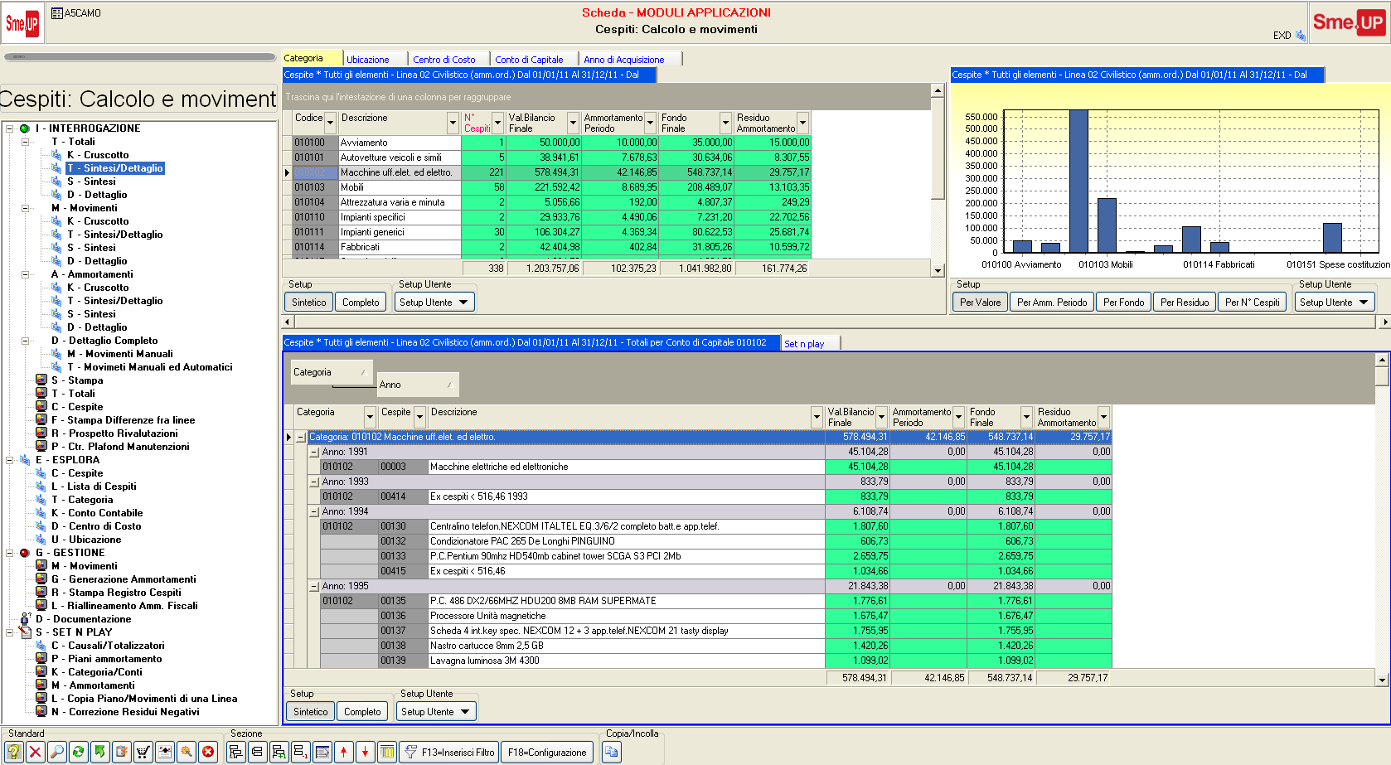
Task: Switch to the Conto di Capitale tab
Action: 529,60
